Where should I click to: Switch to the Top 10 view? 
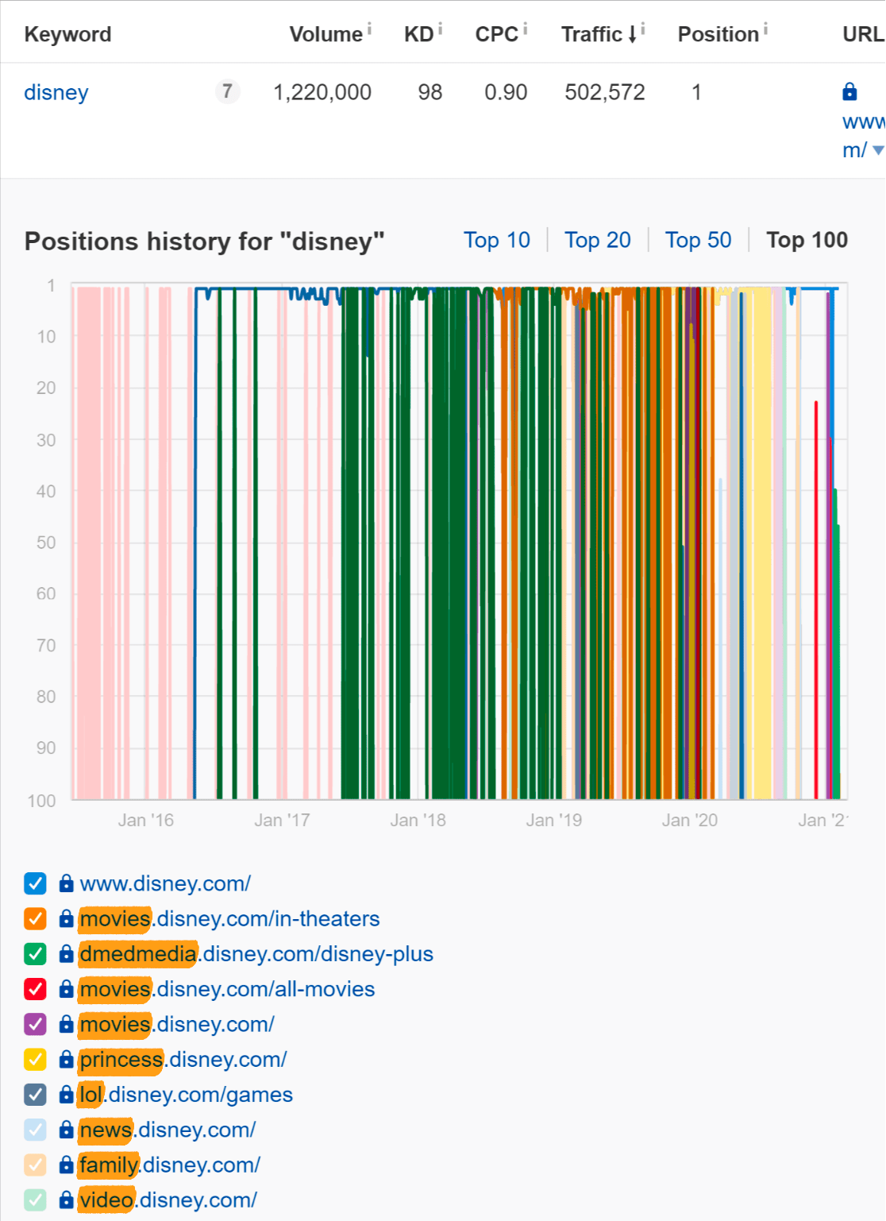pos(496,240)
